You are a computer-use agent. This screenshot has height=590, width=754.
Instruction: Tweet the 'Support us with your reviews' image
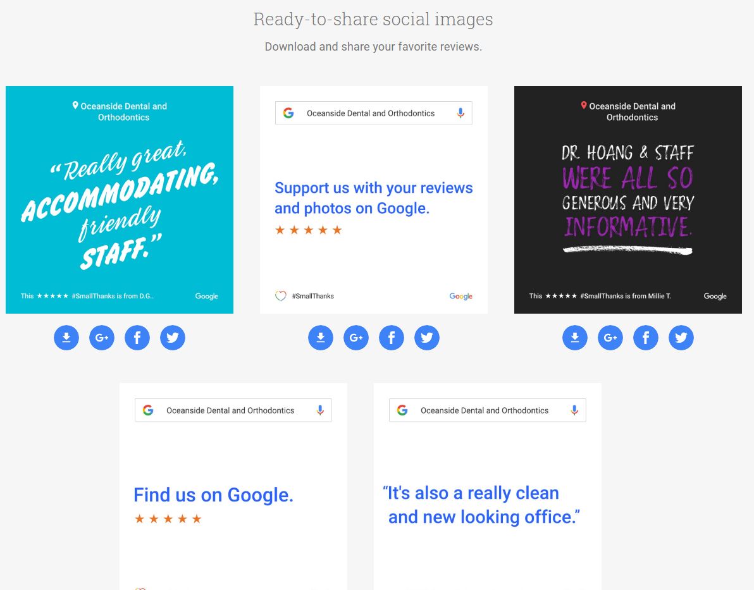pos(427,338)
